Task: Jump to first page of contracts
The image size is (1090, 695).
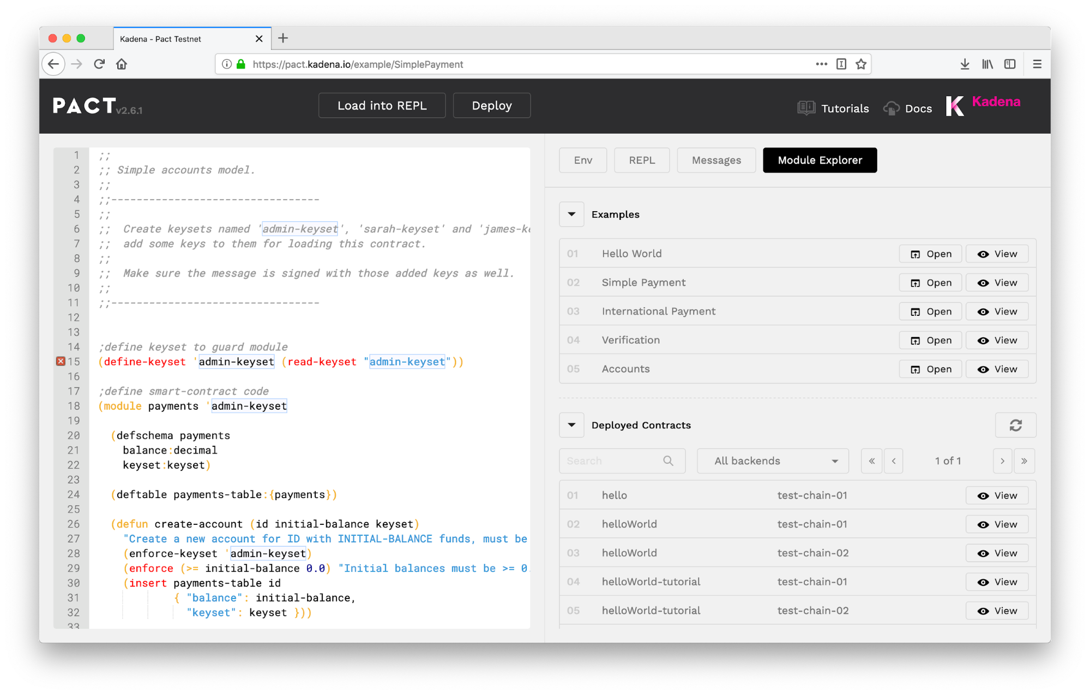Action: [871, 461]
